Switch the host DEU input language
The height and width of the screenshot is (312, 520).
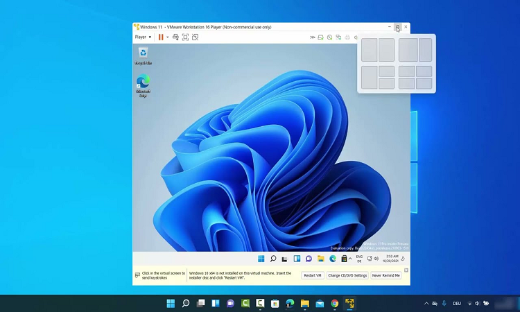click(457, 304)
